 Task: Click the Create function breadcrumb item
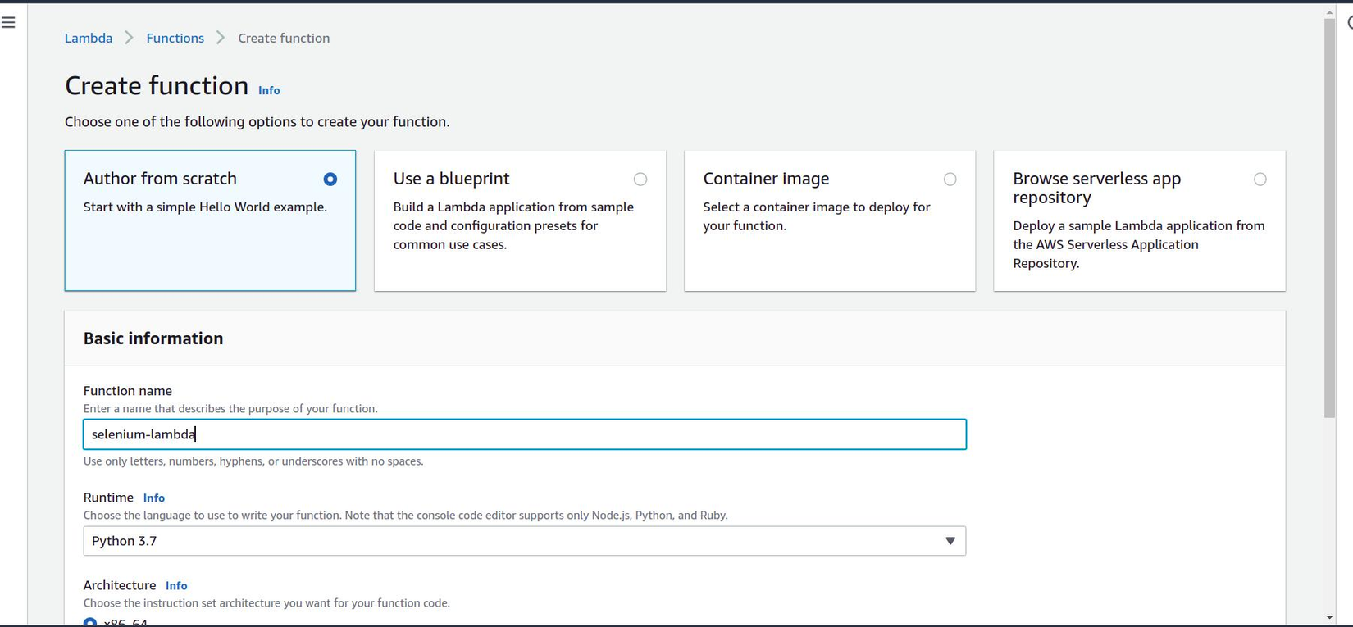click(284, 39)
